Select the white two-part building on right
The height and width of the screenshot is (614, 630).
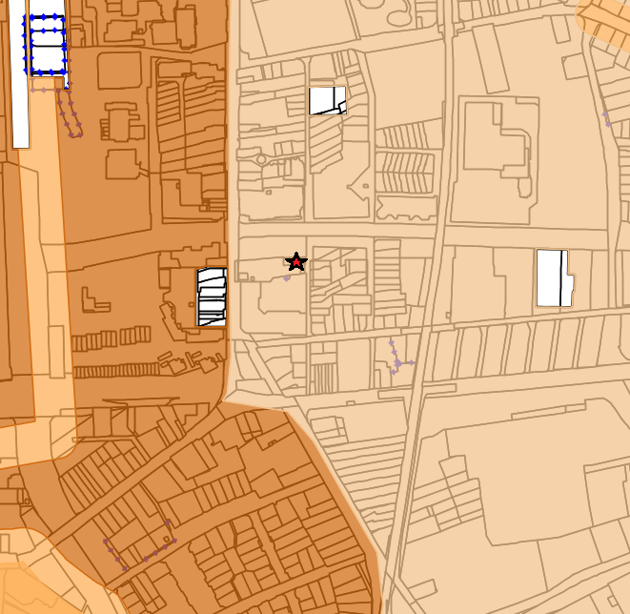tap(553, 278)
